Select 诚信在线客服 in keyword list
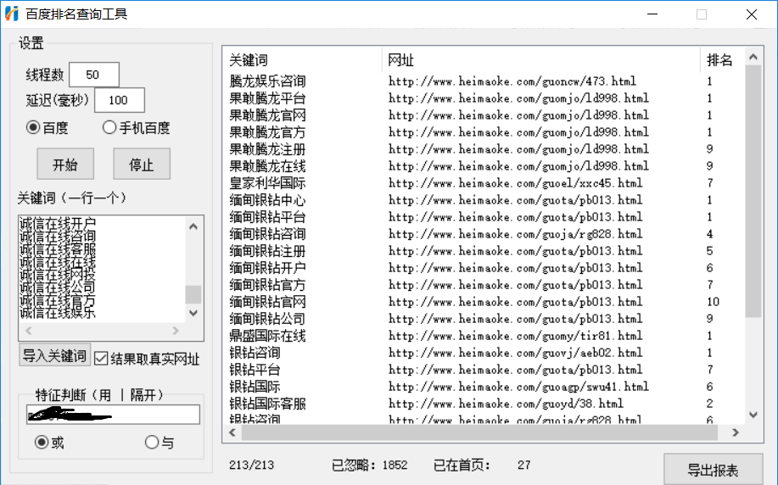This screenshot has height=485, width=778. pyautogui.click(x=58, y=249)
